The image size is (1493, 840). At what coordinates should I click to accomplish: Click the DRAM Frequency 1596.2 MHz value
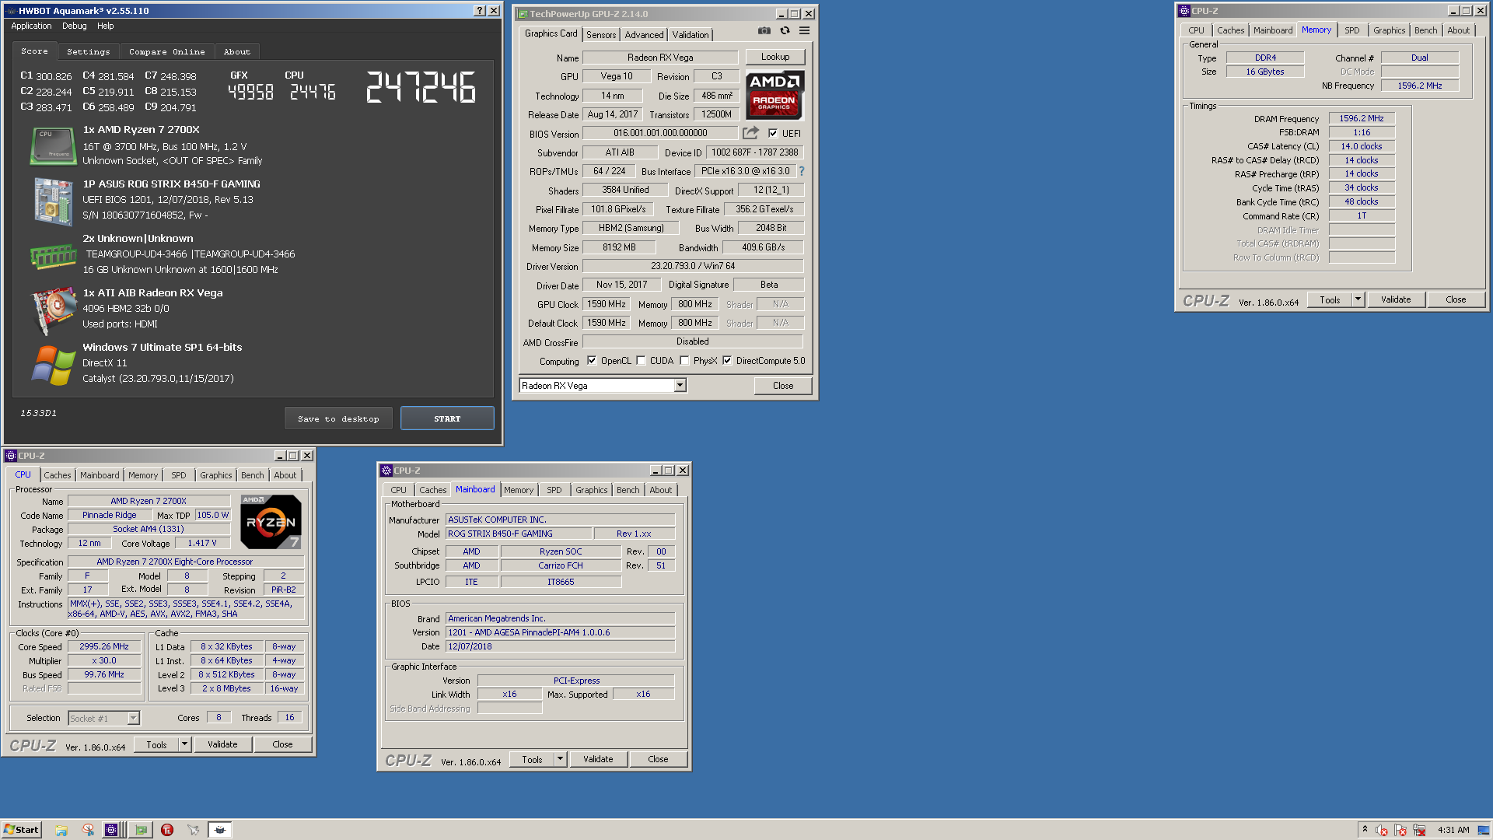coord(1362,118)
